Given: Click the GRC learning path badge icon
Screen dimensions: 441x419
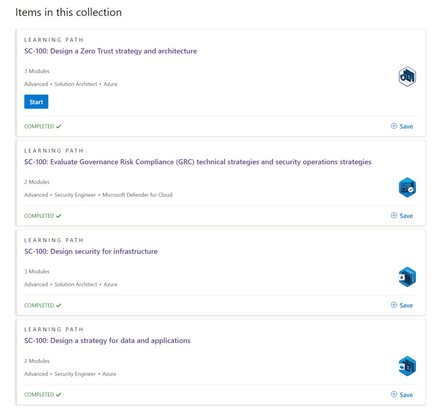Looking at the screenshot, I should 407,187.
